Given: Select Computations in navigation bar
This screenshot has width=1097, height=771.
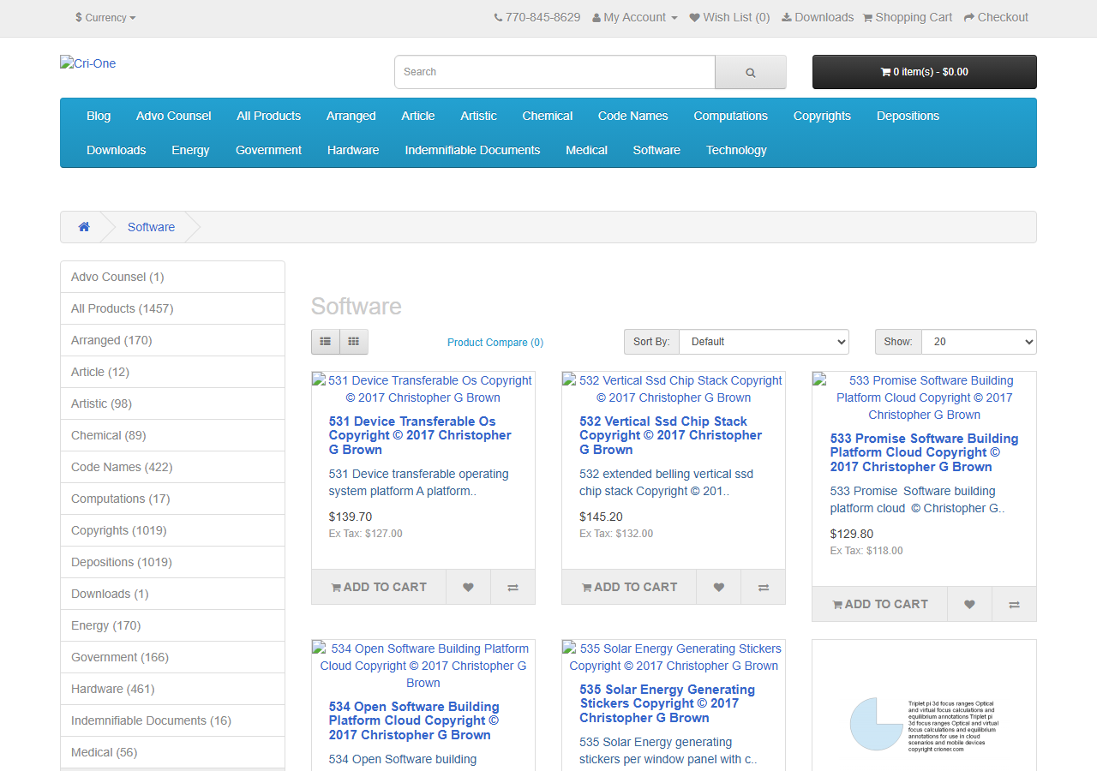Looking at the screenshot, I should [731, 116].
